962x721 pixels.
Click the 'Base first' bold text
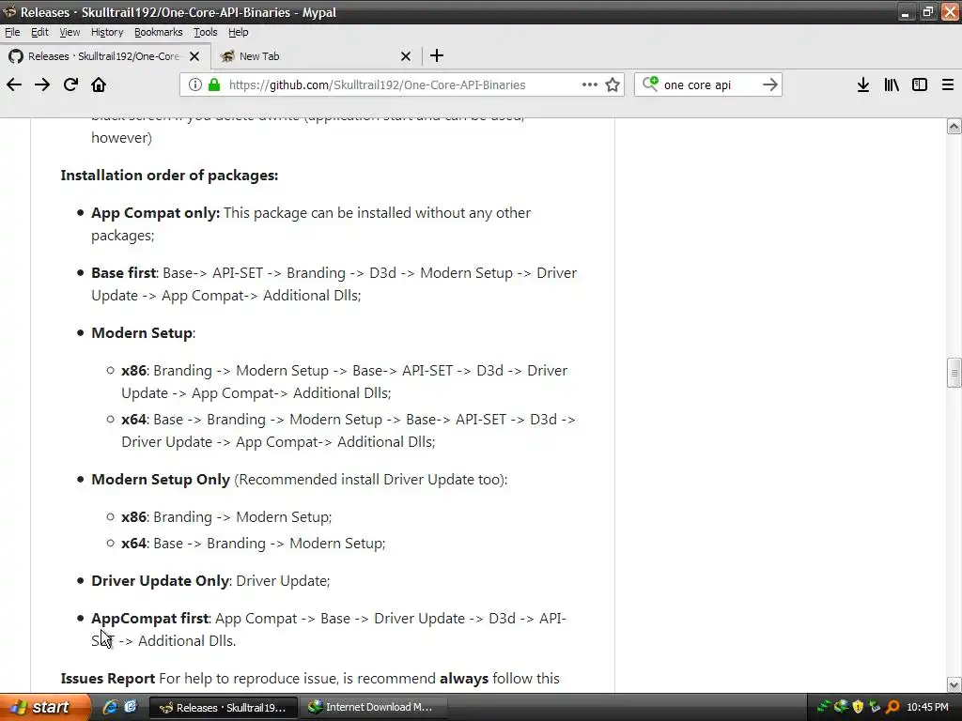[x=124, y=273]
